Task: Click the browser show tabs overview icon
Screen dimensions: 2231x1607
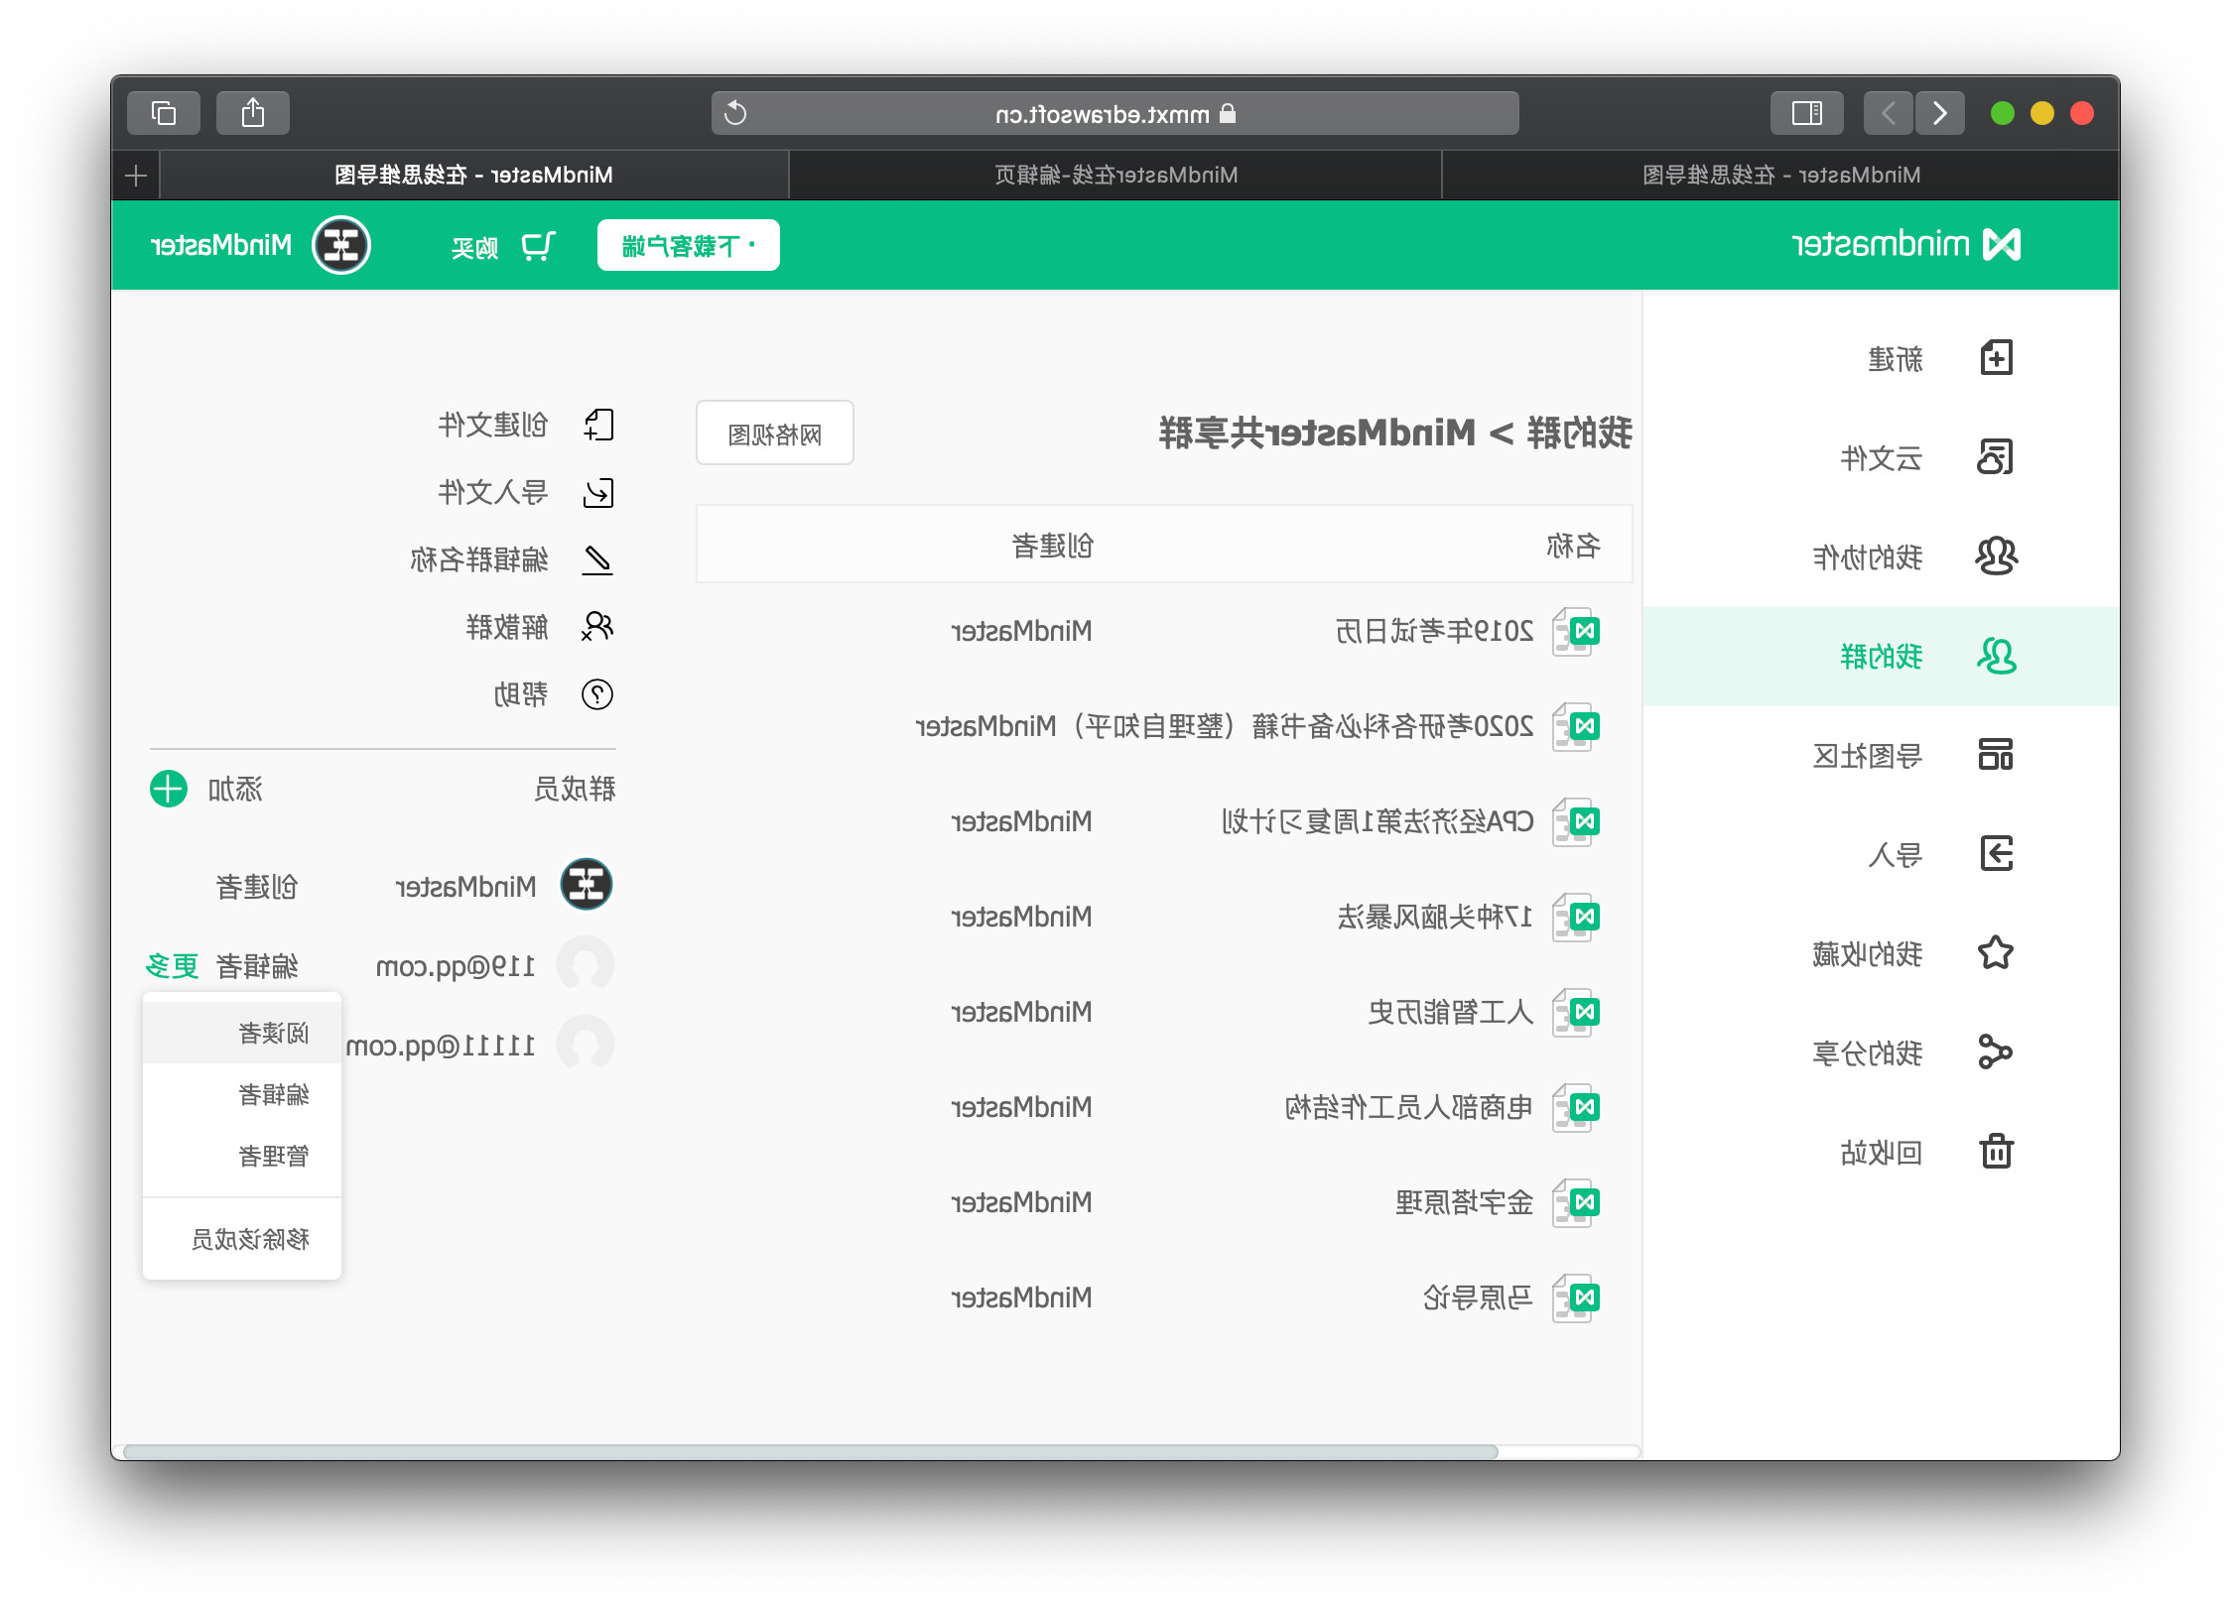Action: [164, 113]
